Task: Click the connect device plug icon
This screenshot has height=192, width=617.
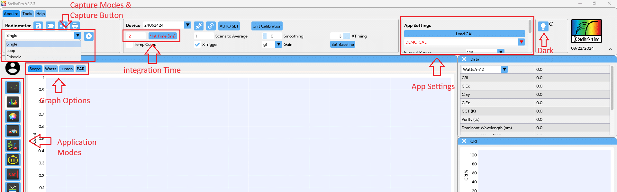Action: click(199, 26)
